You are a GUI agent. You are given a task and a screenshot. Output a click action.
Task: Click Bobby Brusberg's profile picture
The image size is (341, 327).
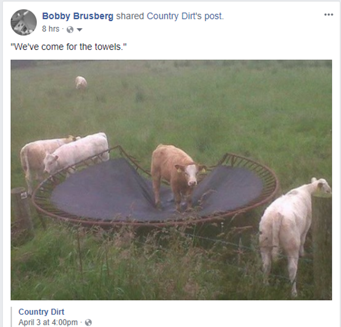pos(24,22)
